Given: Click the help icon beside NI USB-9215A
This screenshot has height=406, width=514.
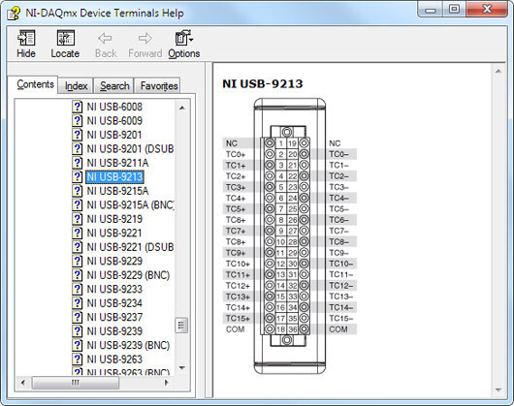Looking at the screenshot, I should tap(77, 191).
